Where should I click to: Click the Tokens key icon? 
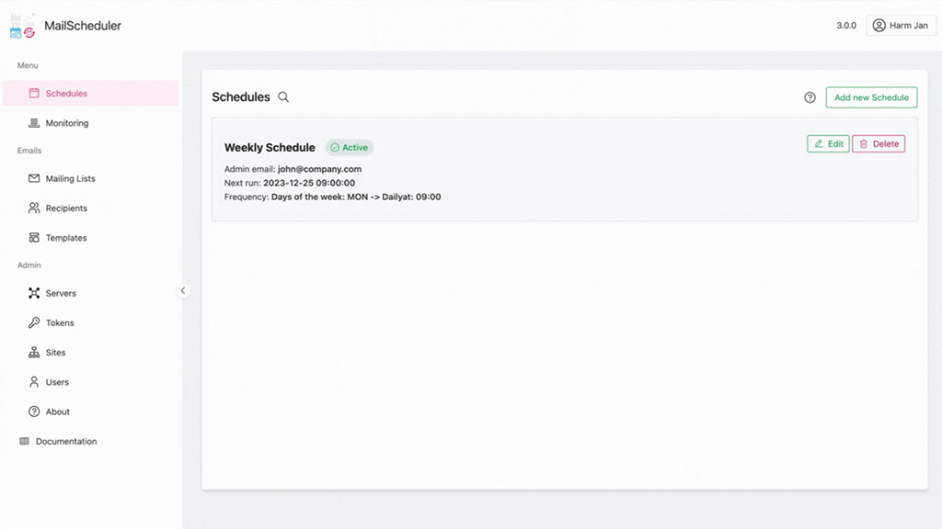point(34,322)
